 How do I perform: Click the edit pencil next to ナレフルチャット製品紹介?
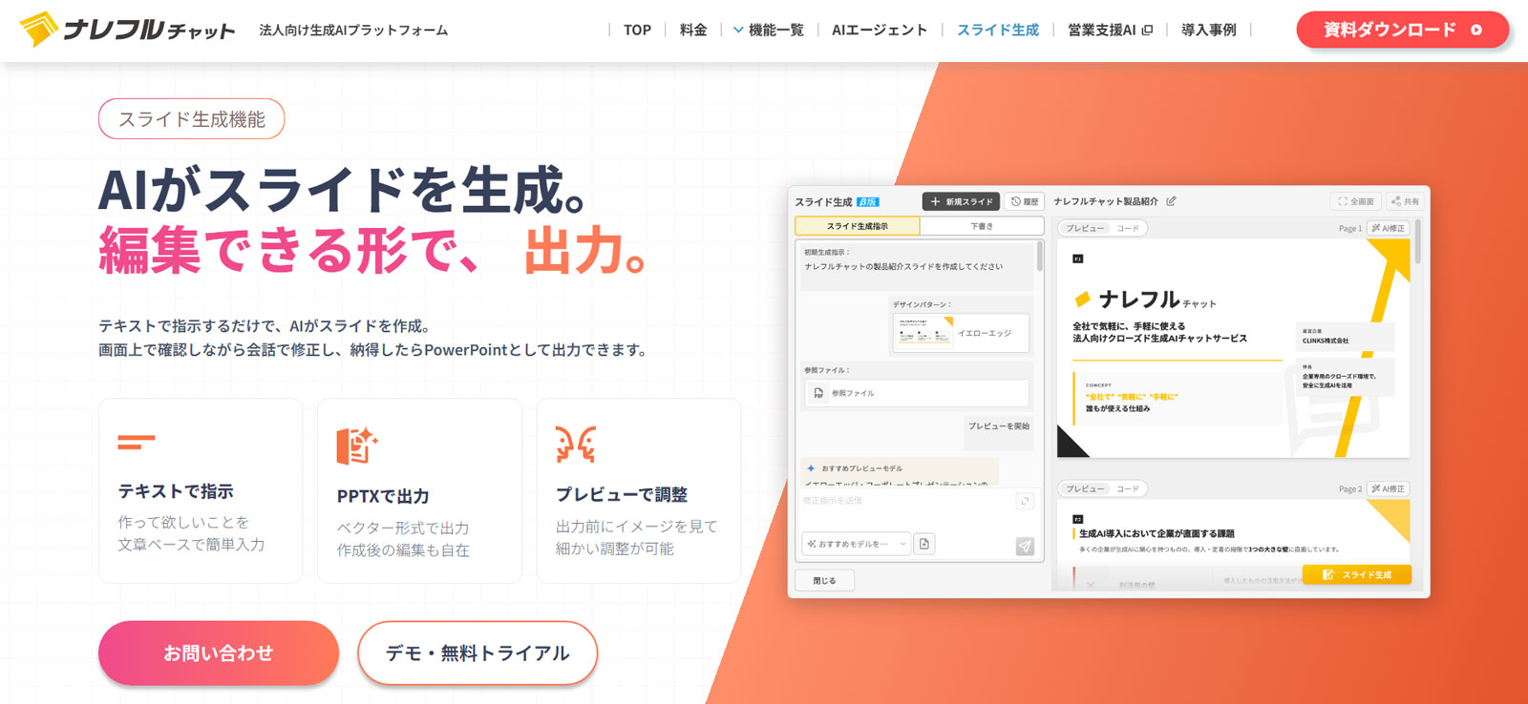click(1171, 201)
